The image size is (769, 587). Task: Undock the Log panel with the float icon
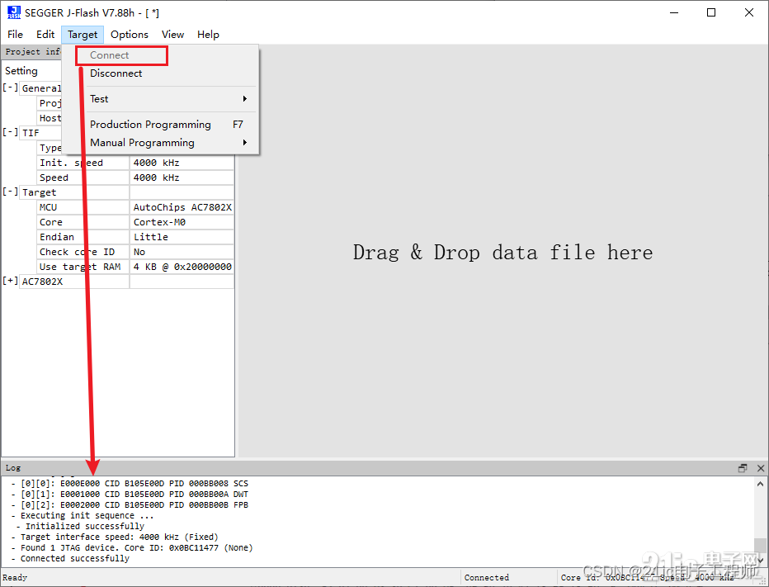(x=743, y=468)
